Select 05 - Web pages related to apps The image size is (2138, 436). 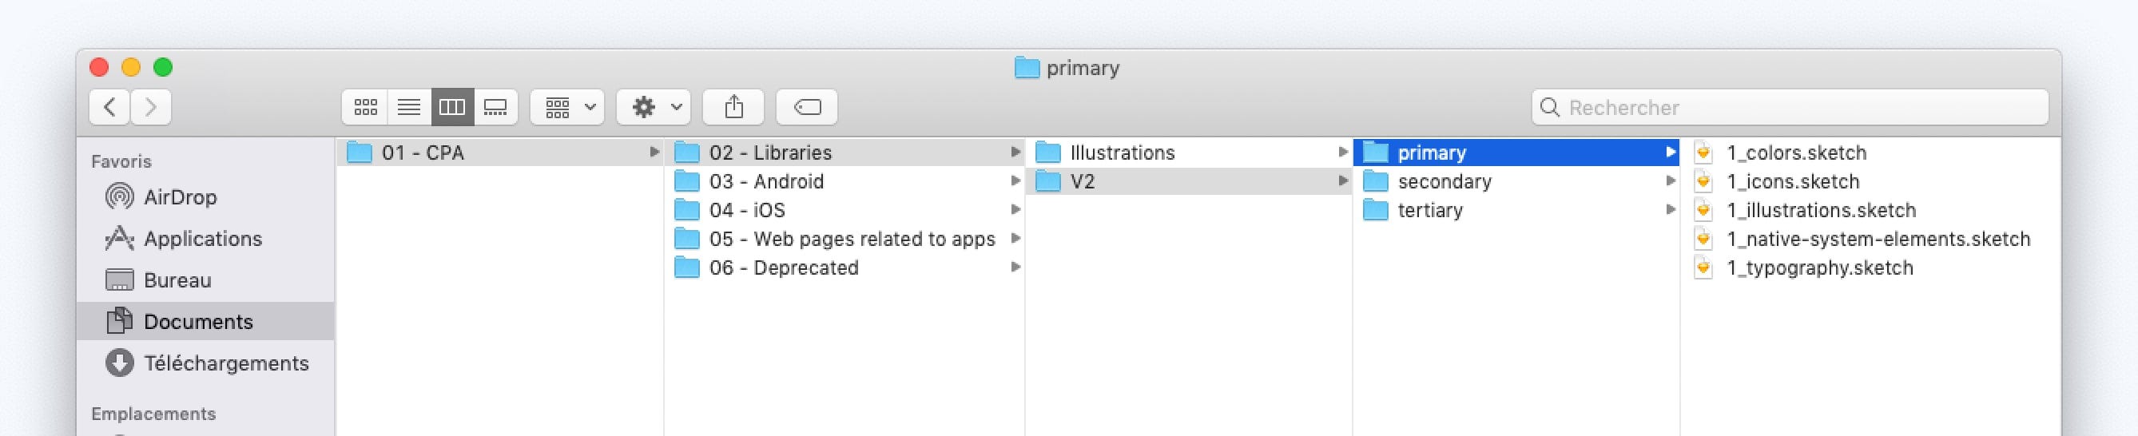click(845, 239)
